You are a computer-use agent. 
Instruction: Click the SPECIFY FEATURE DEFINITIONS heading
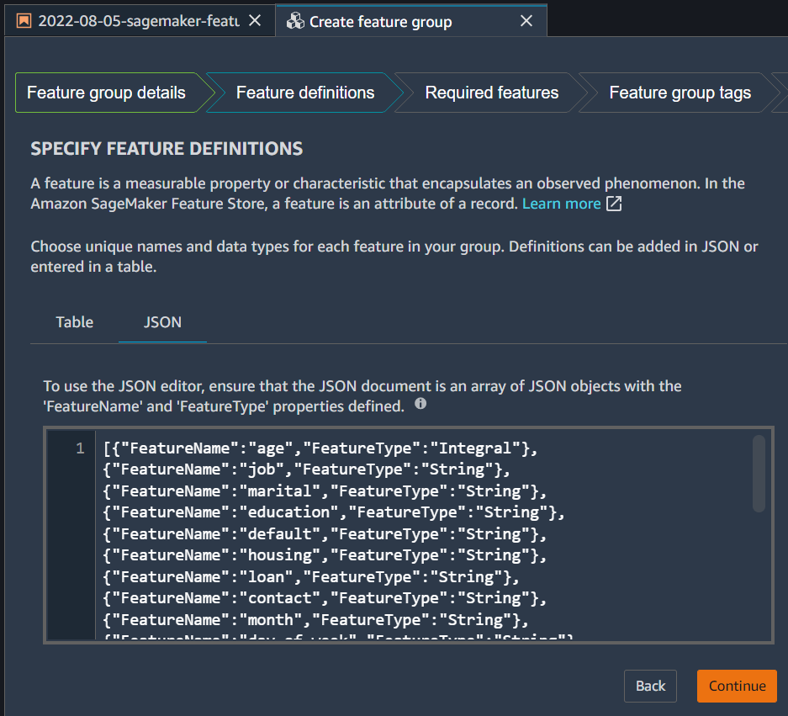pyautogui.click(x=167, y=149)
